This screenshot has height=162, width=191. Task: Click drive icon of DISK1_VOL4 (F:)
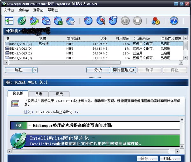point(7,58)
